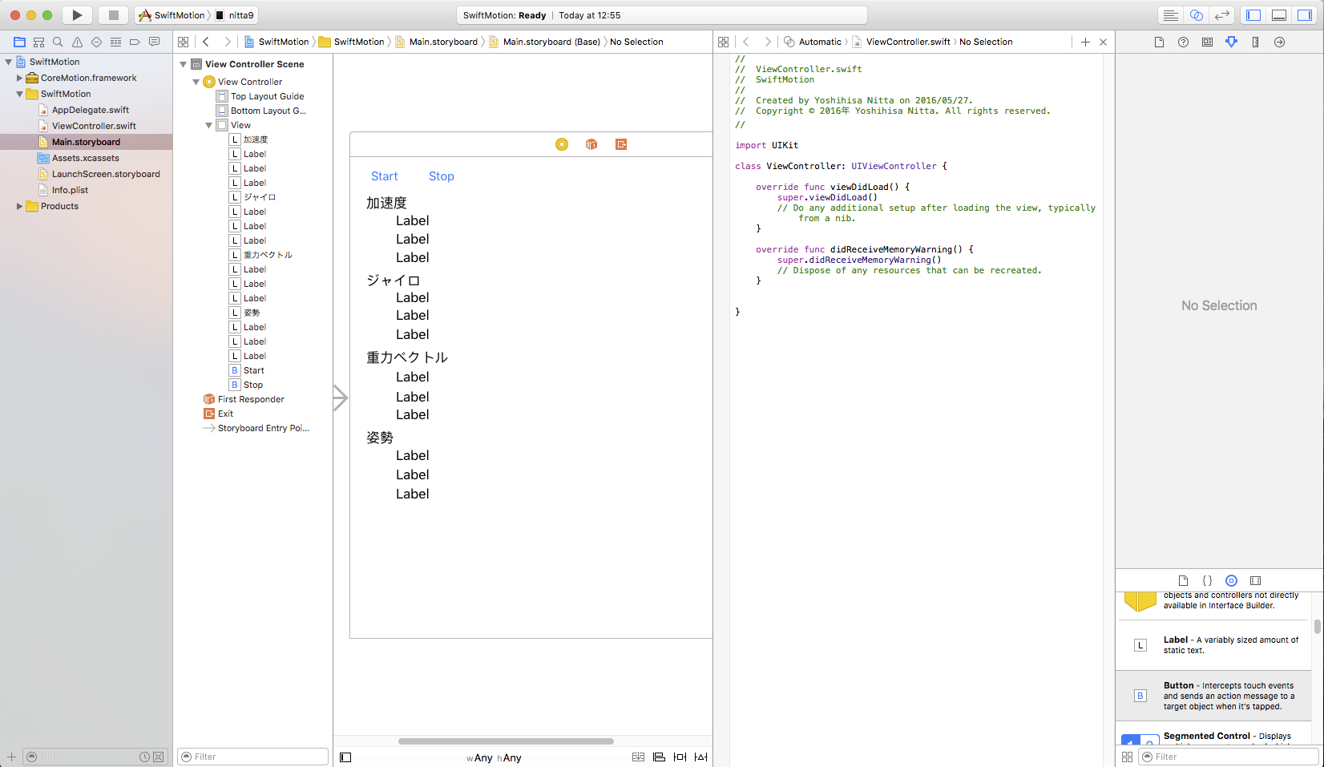Switch to the Assistant editor

coord(1196,15)
